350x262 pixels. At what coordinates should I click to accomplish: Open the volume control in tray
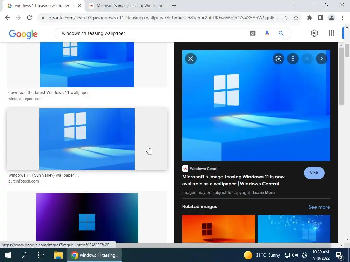tap(295, 255)
